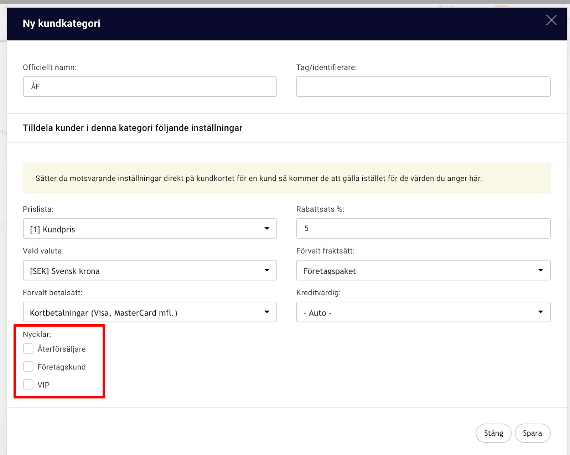Enable the Företagskund checkbox
Viewport: 570px width, 455px height.
28,367
